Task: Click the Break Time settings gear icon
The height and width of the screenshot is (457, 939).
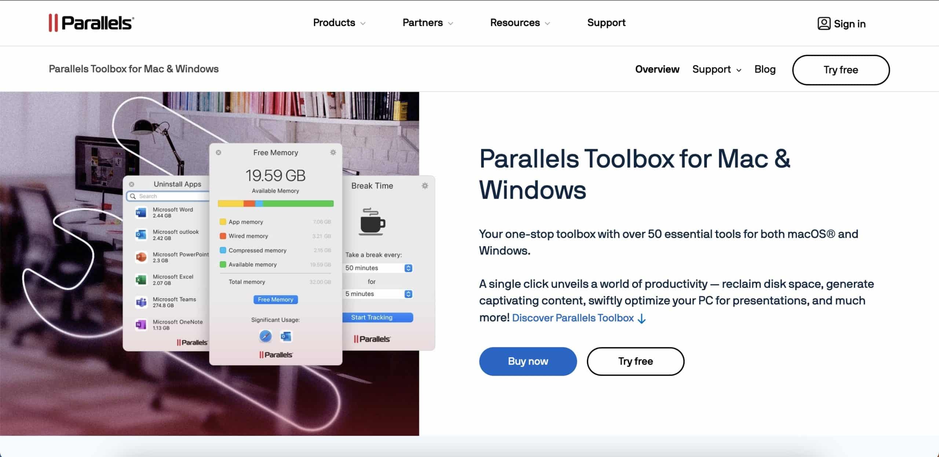Action: pyautogui.click(x=425, y=186)
